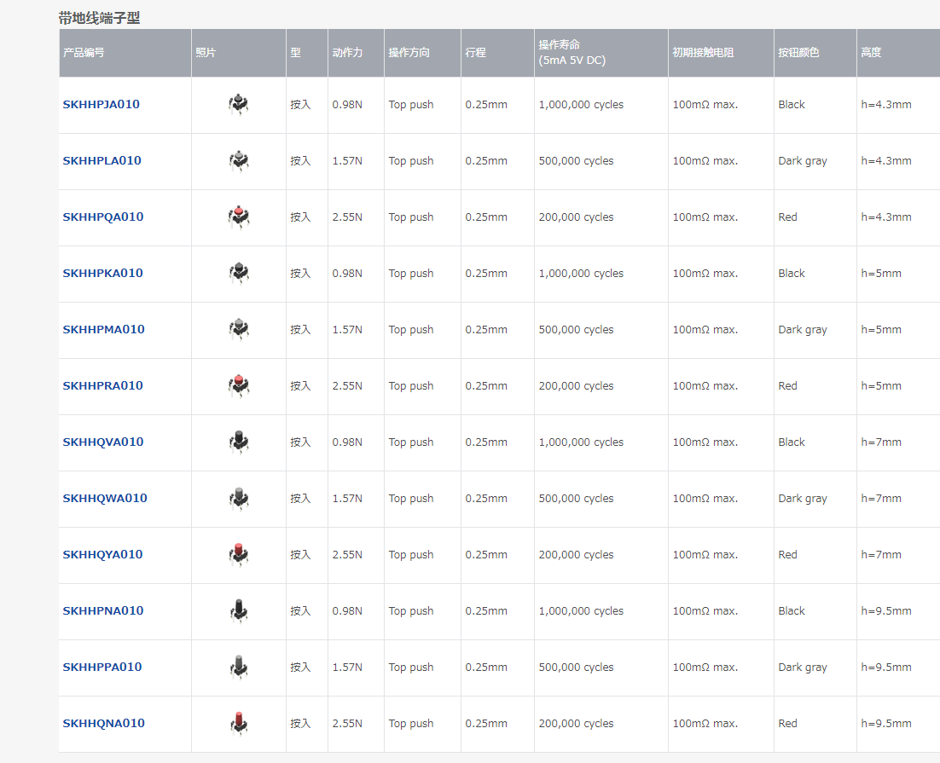940x763 pixels.
Task: Click the SKHHQVA010 black switch picture
Action: [x=239, y=442]
